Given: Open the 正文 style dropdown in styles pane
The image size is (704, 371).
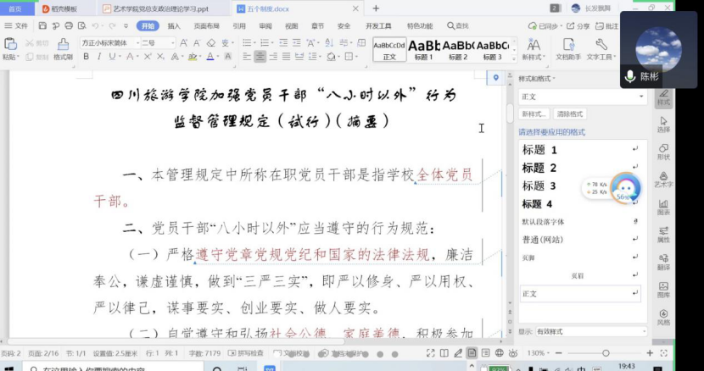Looking at the screenshot, I should click(583, 97).
